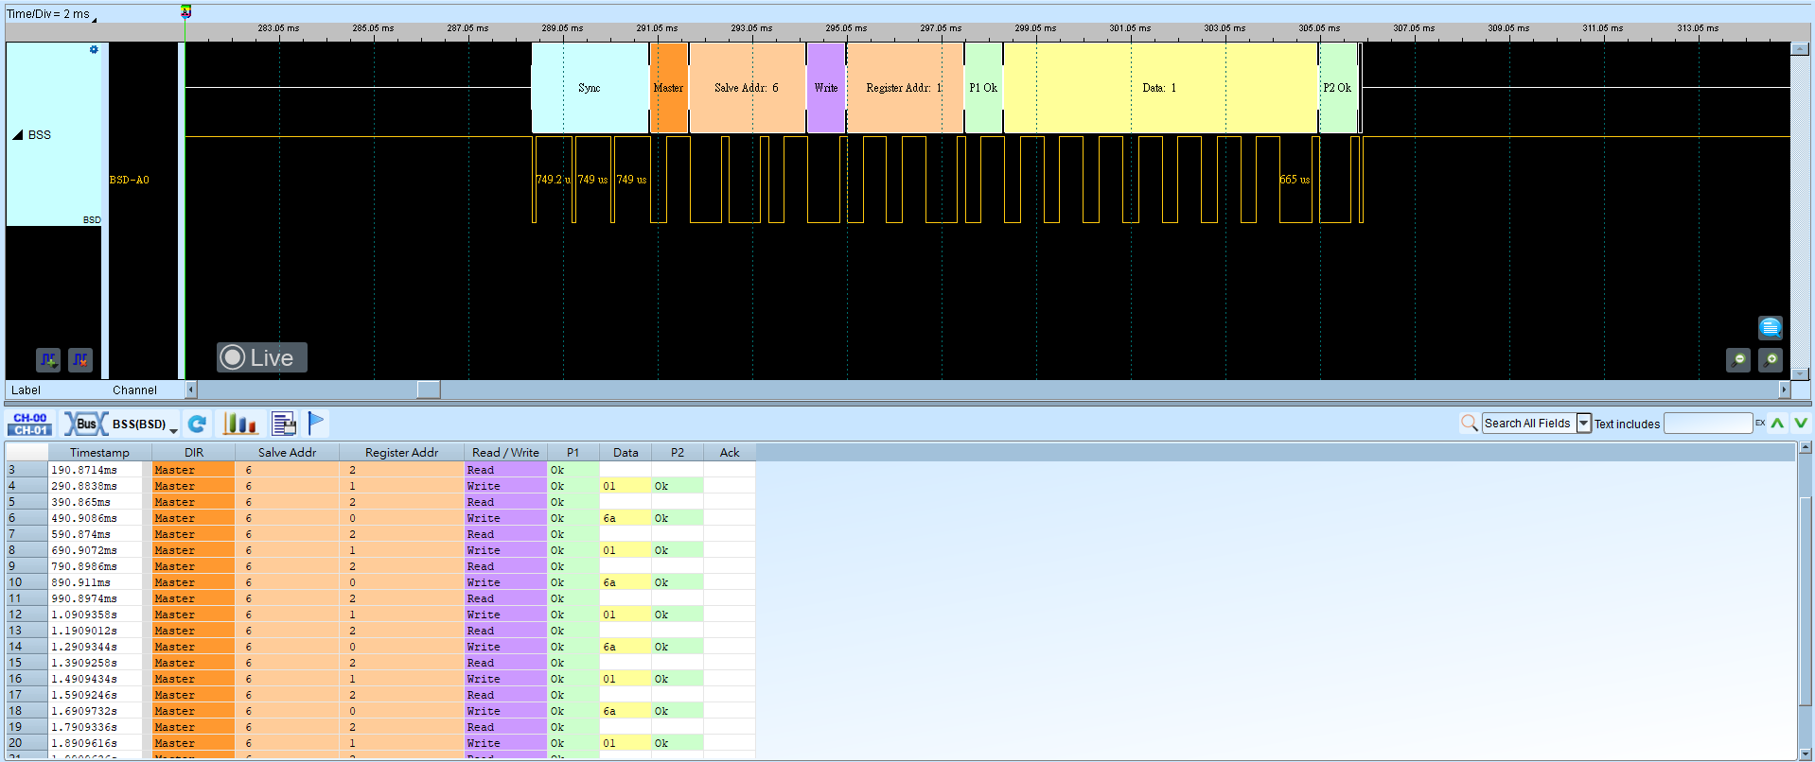This screenshot has width=1815, height=762.
Task: Click the Ack column header
Action: [730, 452]
